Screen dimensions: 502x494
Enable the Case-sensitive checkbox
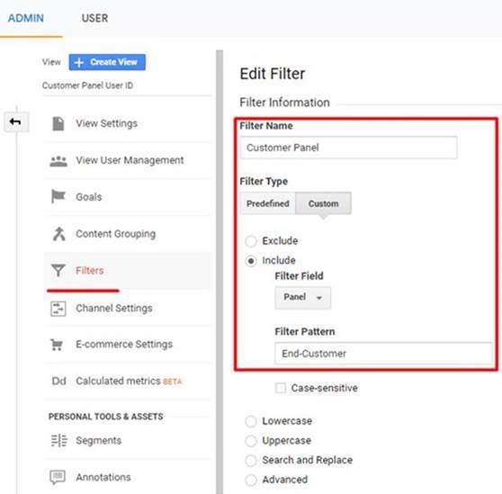[x=281, y=388]
